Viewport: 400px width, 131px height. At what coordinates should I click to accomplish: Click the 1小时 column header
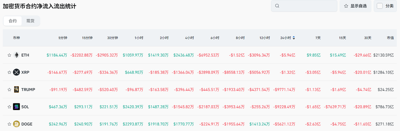click(139, 38)
